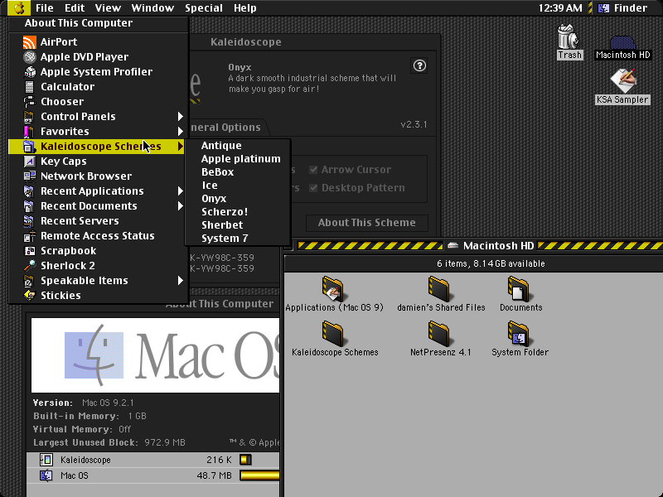Open the Window menu
The image size is (663, 497).
point(152,7)
